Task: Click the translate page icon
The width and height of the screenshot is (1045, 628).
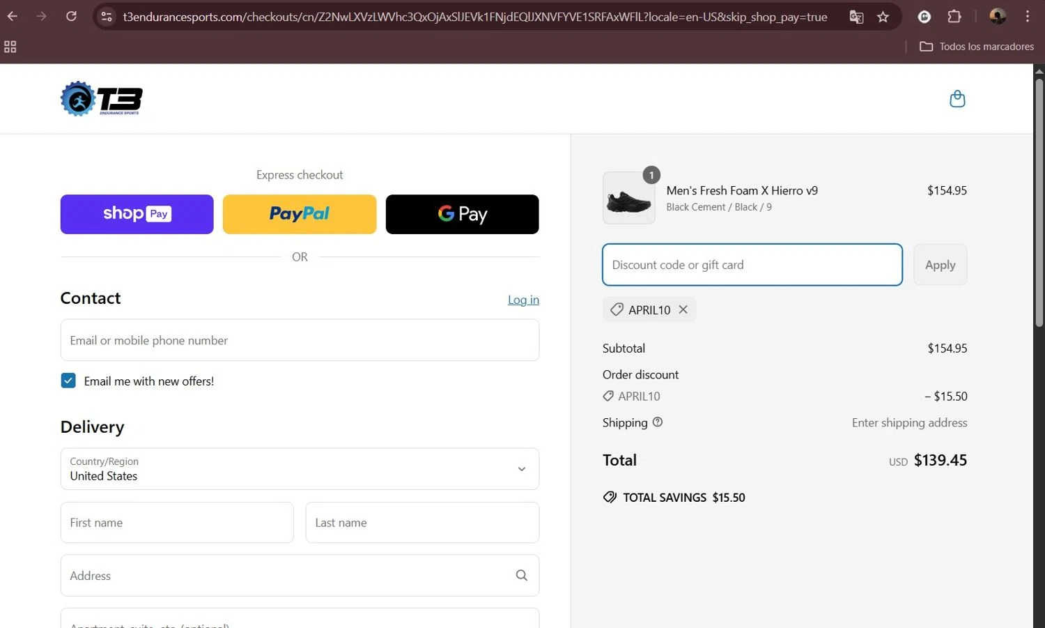Action: [856, 17]
